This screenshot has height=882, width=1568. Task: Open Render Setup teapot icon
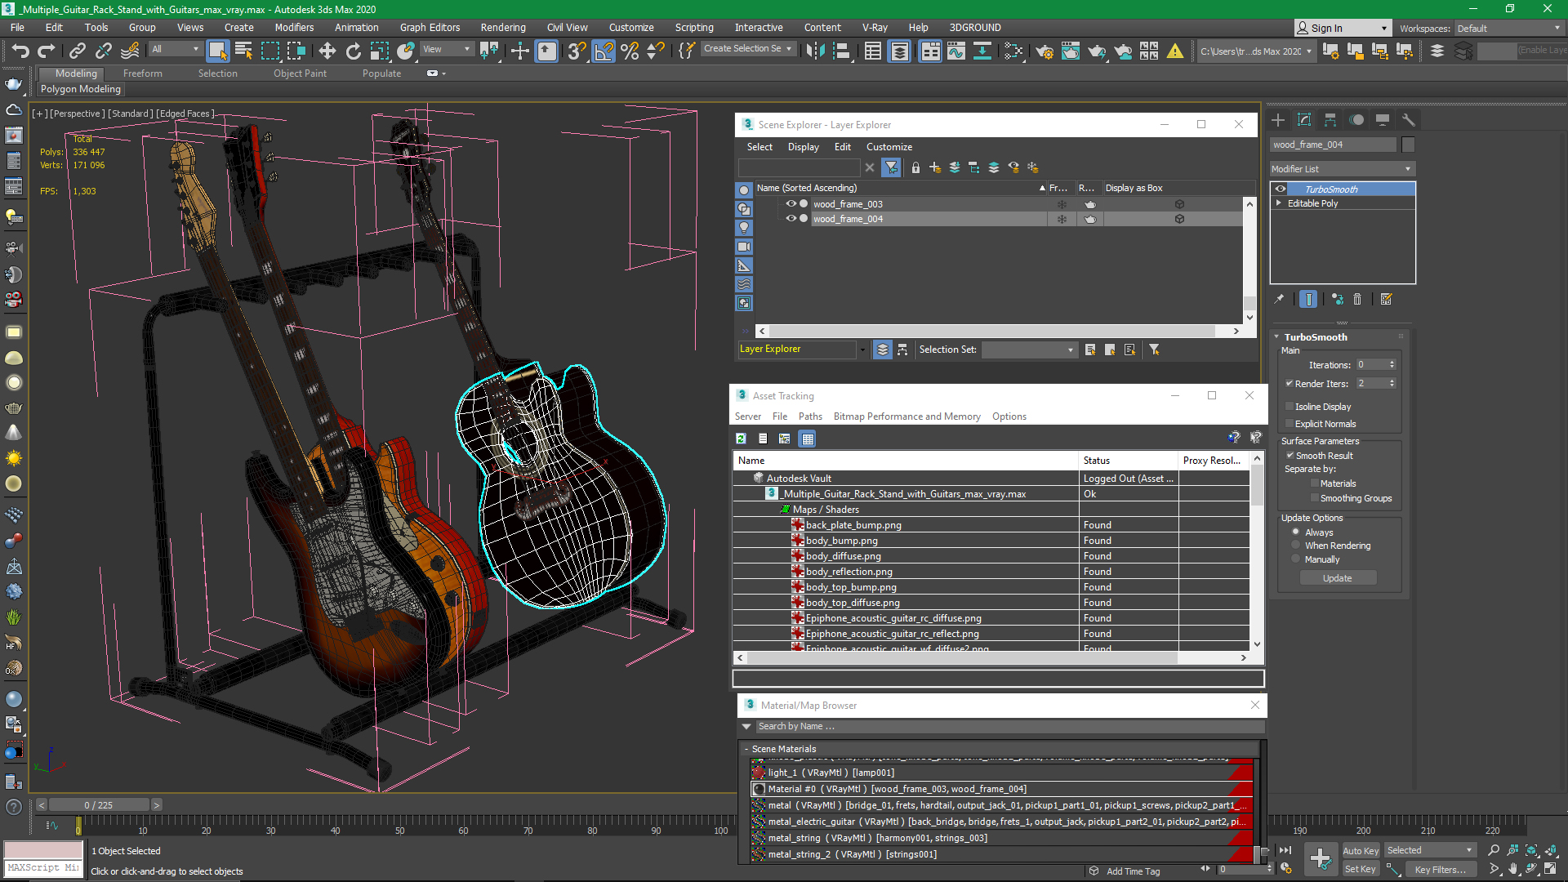pyautogui.click(x=1044, y=51)
